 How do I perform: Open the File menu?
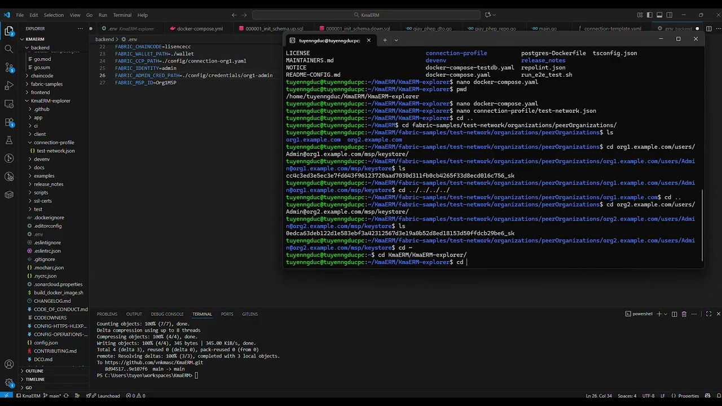(x=20, y=15)
